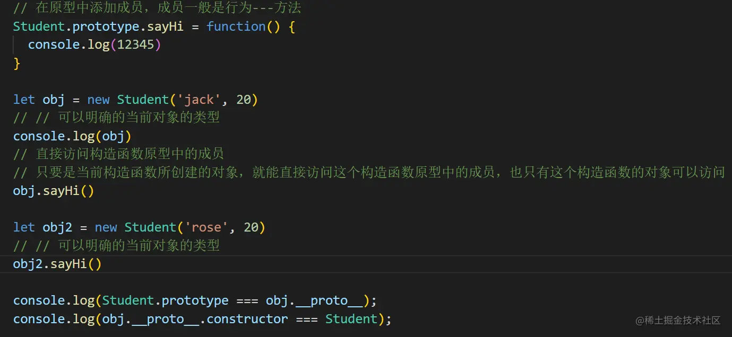
Task: Click the comment above console.log(obj)
Action: coord(116,118)
